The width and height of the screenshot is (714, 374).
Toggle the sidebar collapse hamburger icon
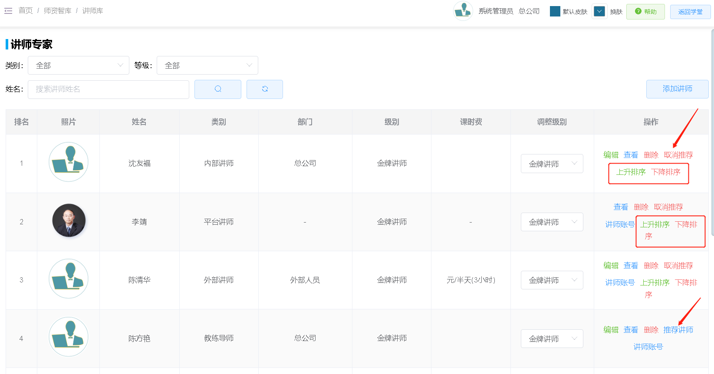tap(8, 11)
